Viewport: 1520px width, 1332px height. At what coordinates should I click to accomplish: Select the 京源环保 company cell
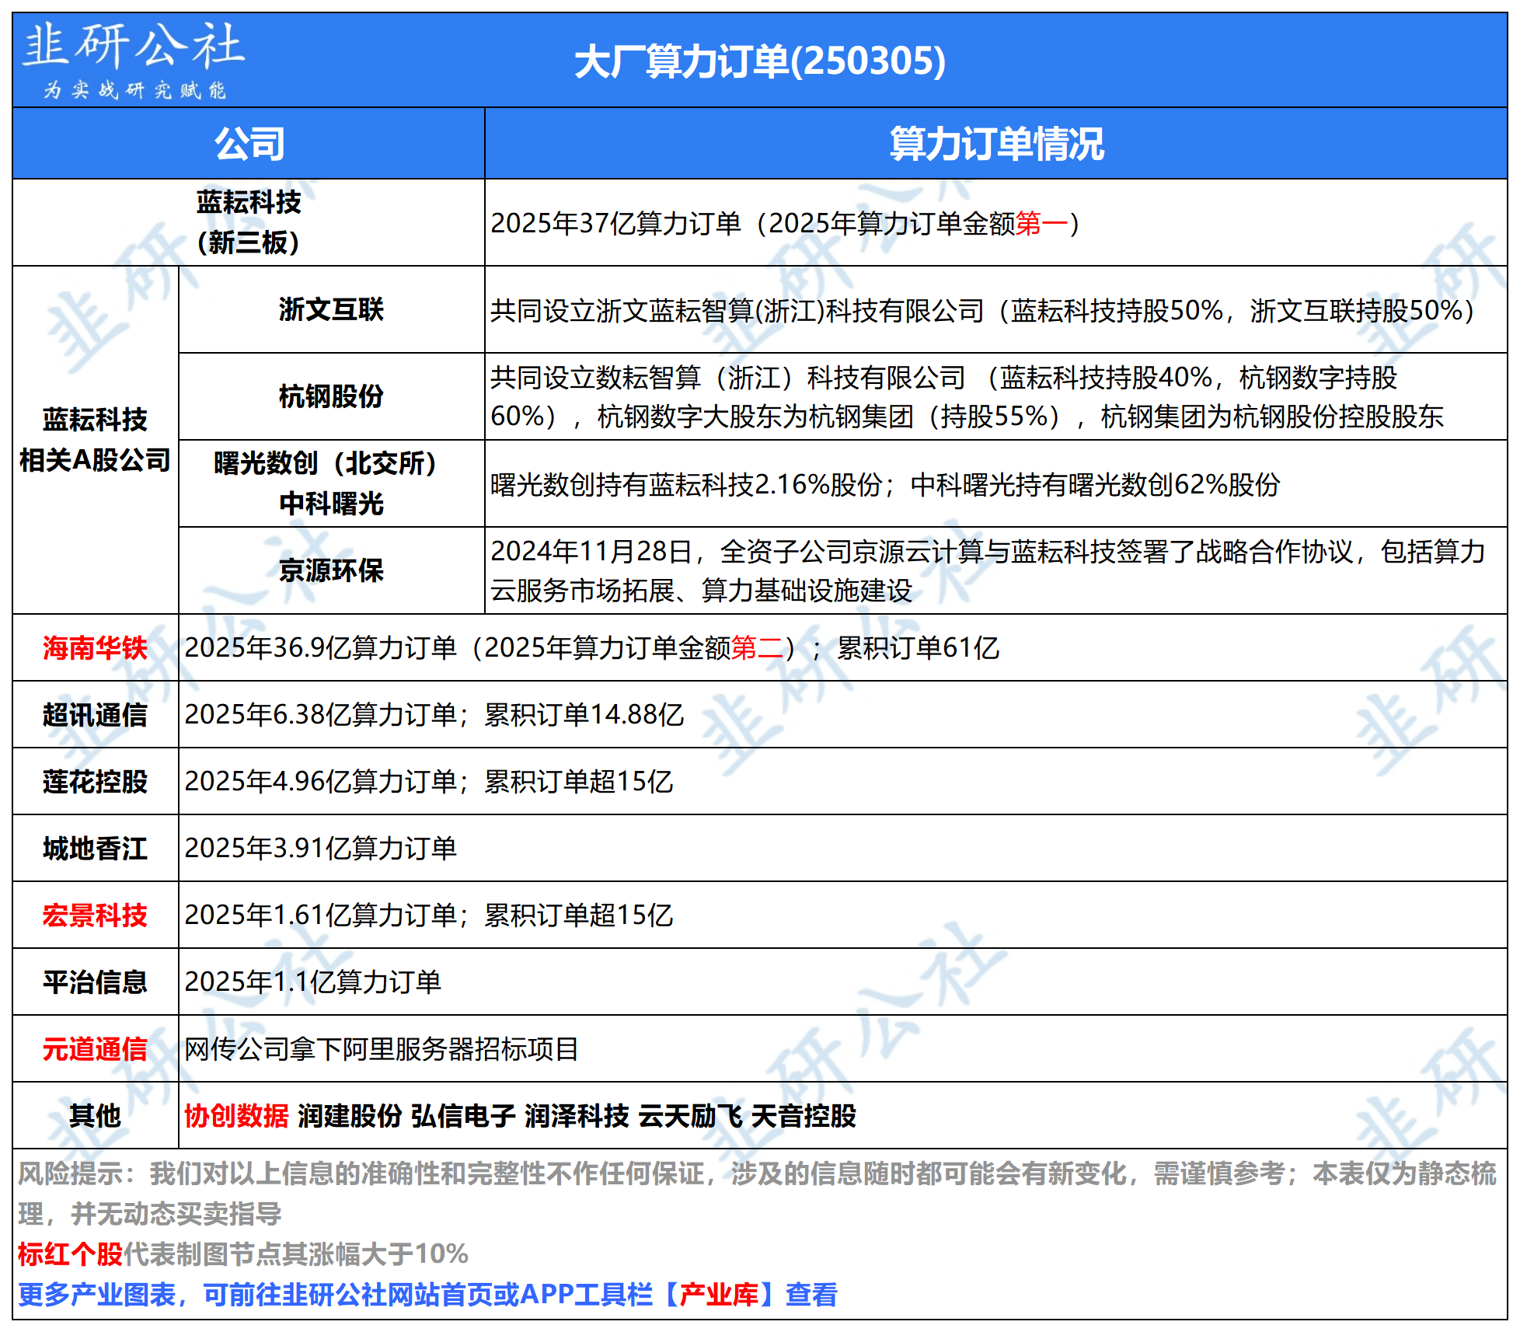click(x=332, y=570)
